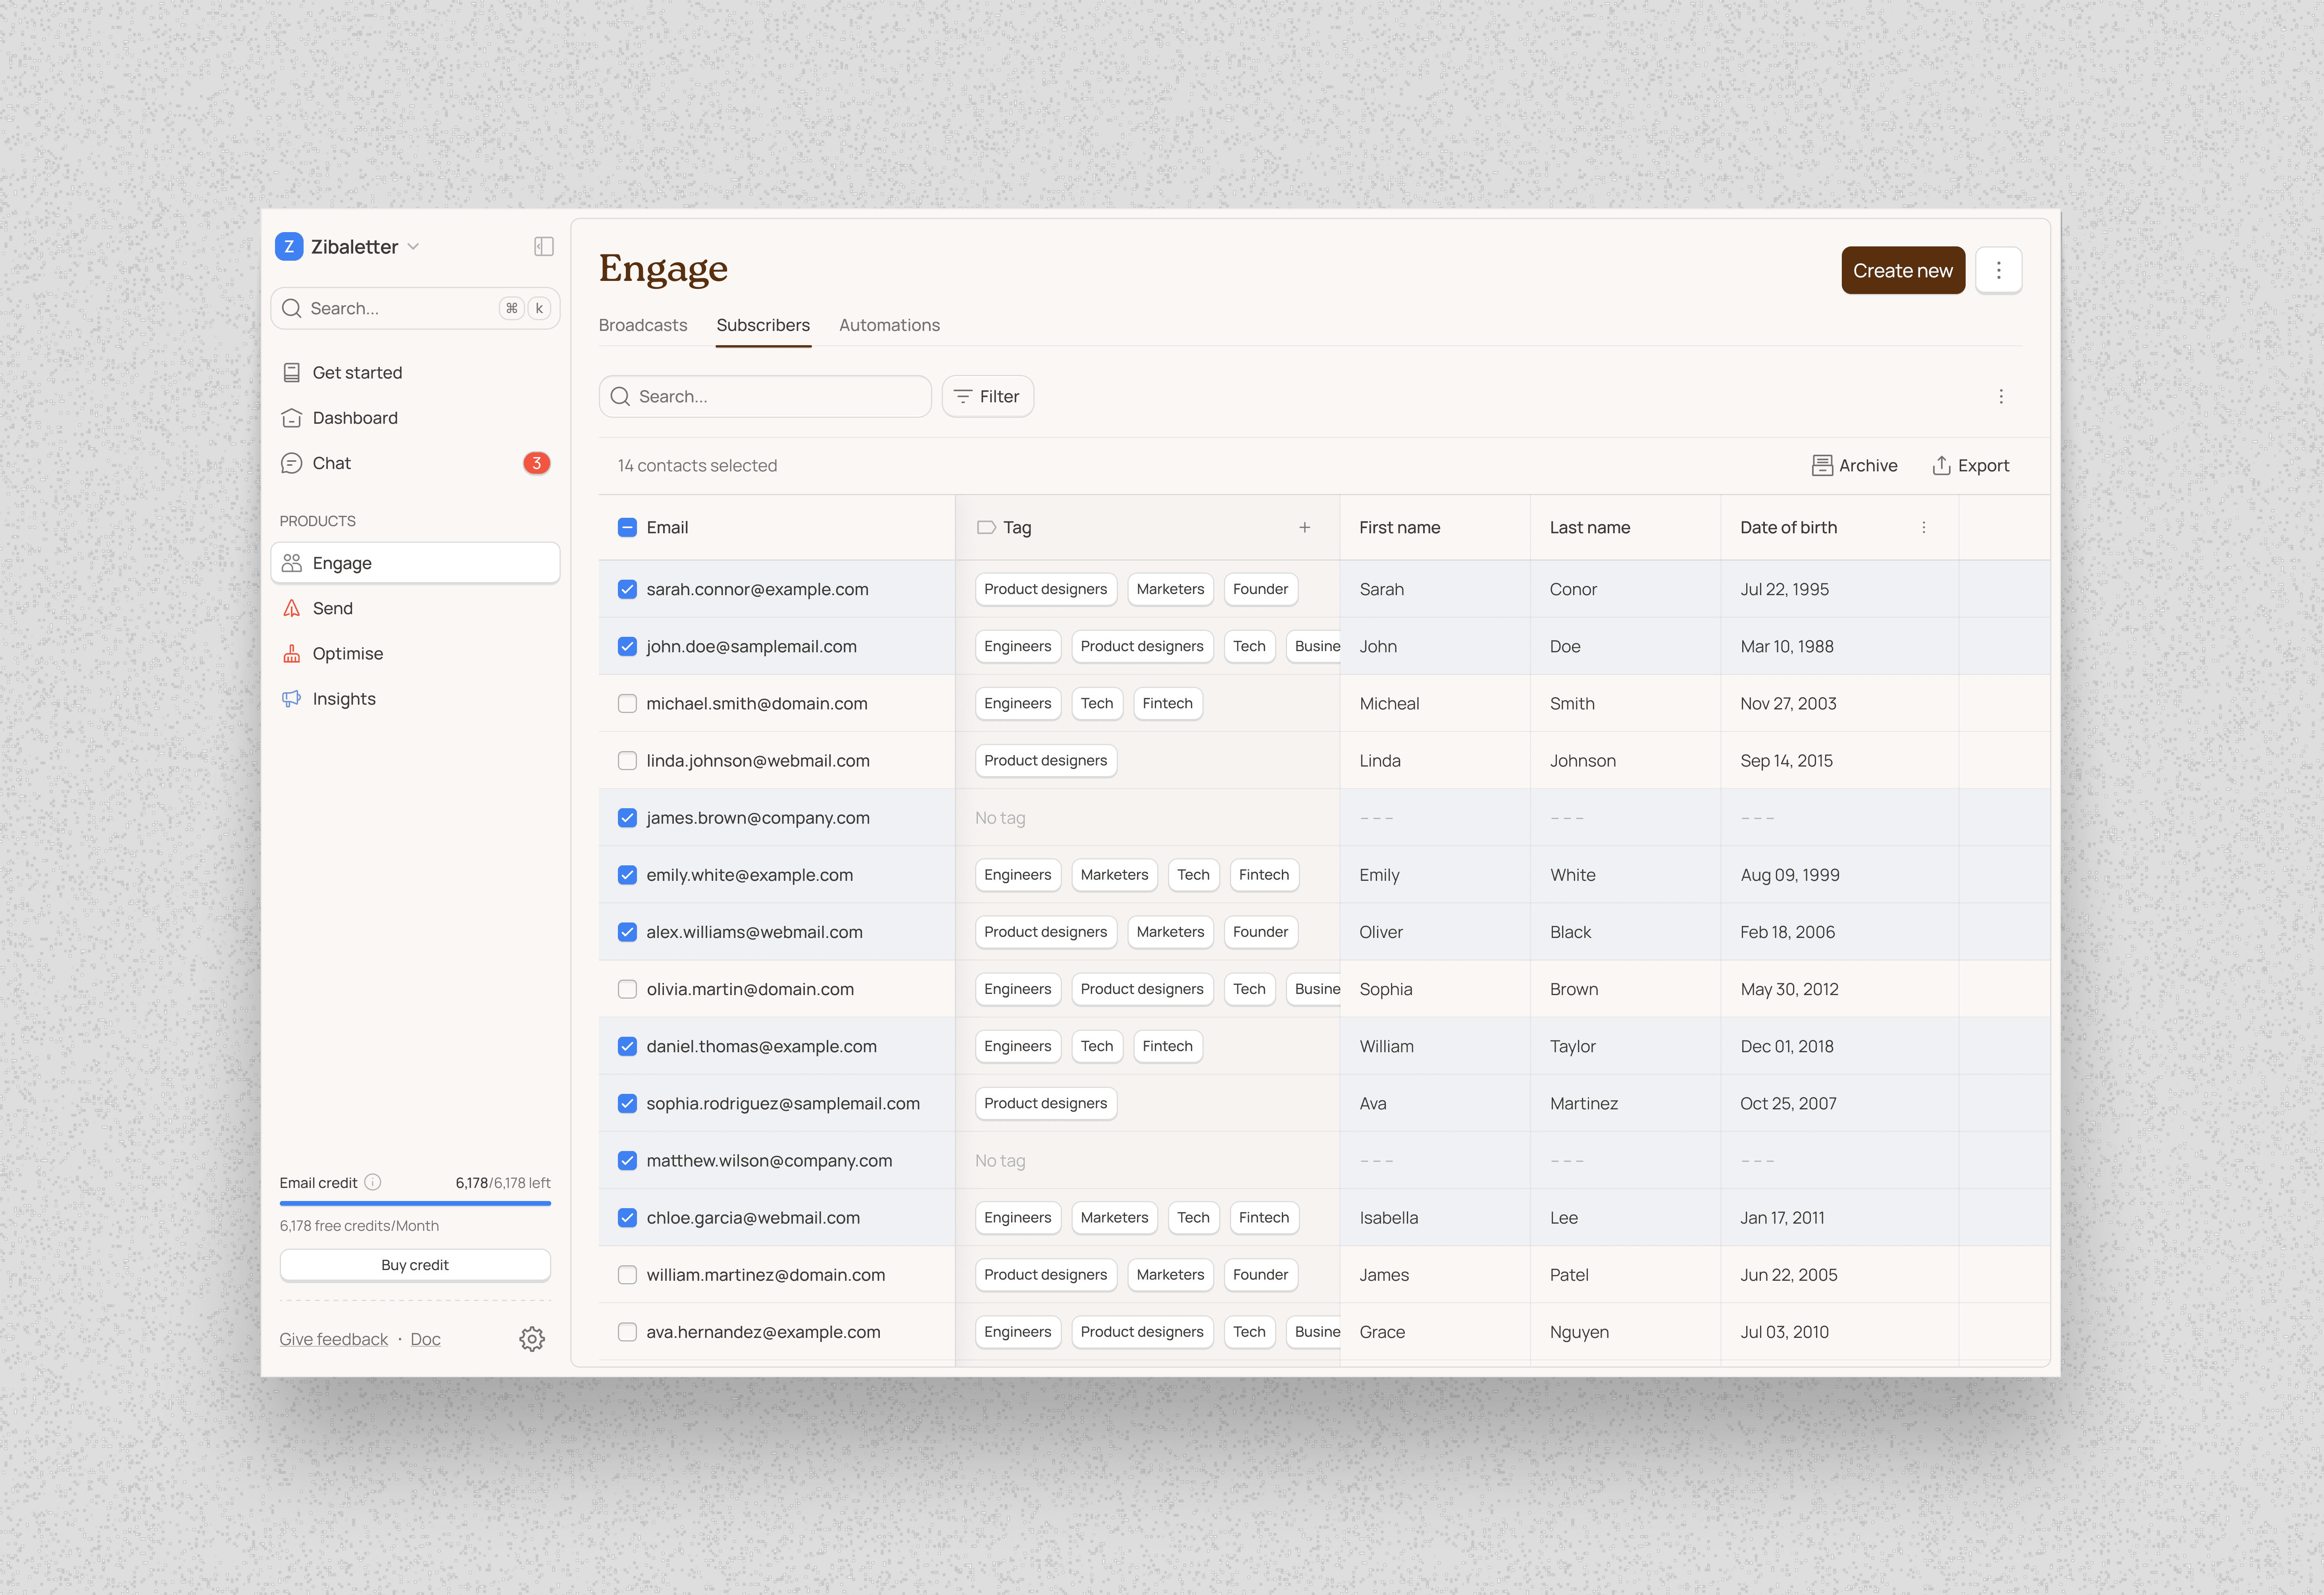Check linda.johnson@webmail.com row
This screenshot has width=2324, height=1595.
point(627,761)
